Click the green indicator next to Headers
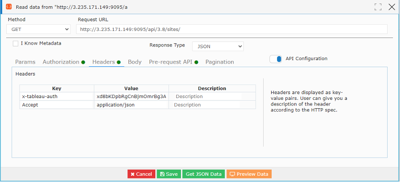 119,62
